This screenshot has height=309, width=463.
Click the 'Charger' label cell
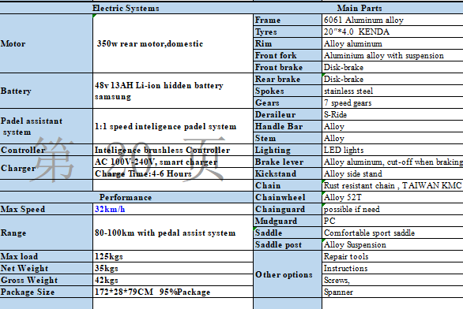46,168
